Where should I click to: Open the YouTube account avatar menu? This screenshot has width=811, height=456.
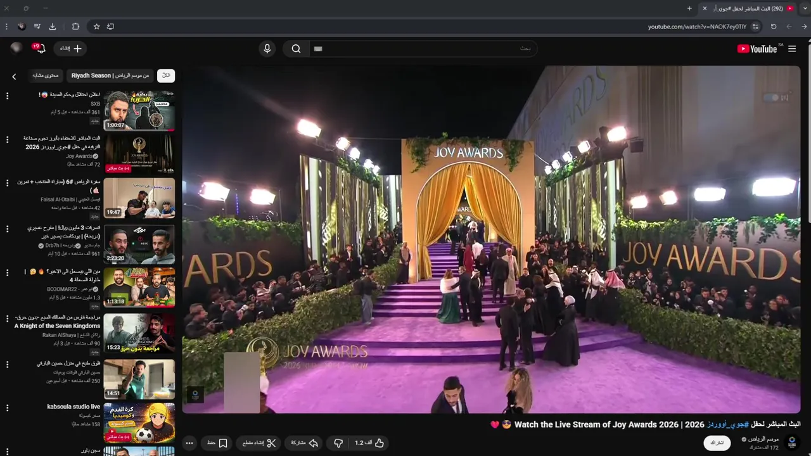(x=16, y=48)
